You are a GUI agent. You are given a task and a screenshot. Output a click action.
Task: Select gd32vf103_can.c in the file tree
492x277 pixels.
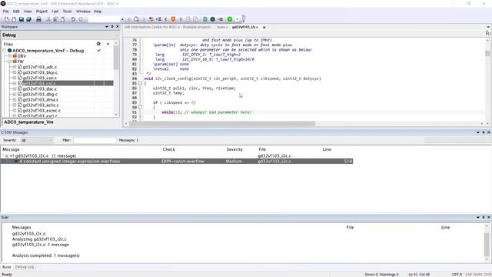pos(39,78)
